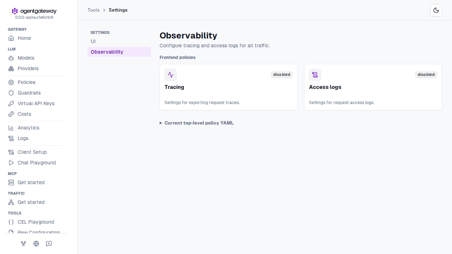Switch to the UI settings tab
The height and width of the screenshot is (254, 452).
point(119,41)
